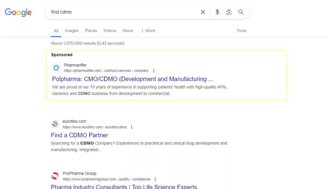328x189 pixels.
Task: Open search Tools
Action: point(242,30)
